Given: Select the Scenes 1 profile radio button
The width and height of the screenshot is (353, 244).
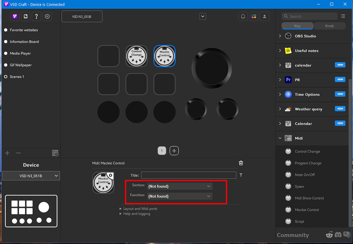Looking at the screenshot, I should 6,77.
